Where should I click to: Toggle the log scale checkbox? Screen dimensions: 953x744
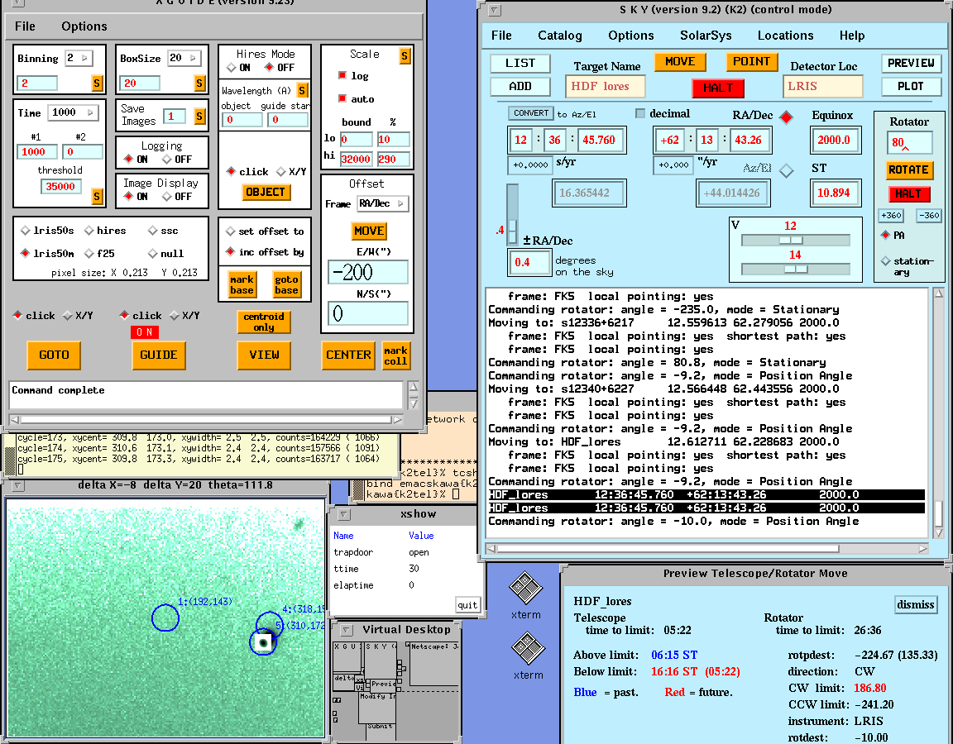point(342,75)
